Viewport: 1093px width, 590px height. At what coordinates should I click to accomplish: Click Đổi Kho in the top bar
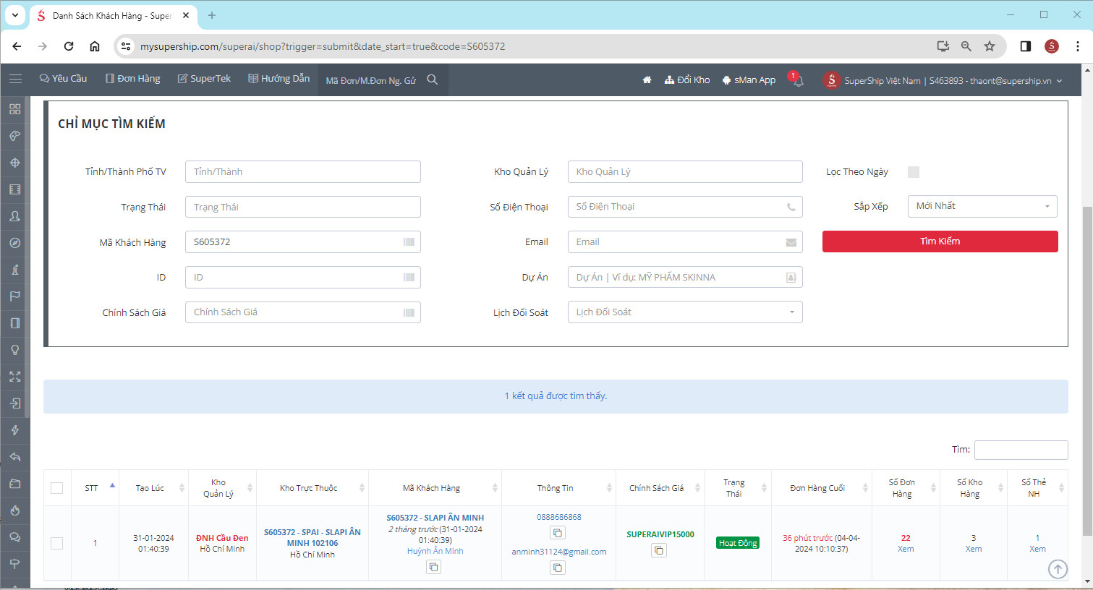pyautogui.click(x=687, y=80)
